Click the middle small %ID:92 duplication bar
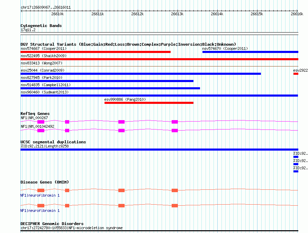308x233 pixels. click(x=296, y=164)
